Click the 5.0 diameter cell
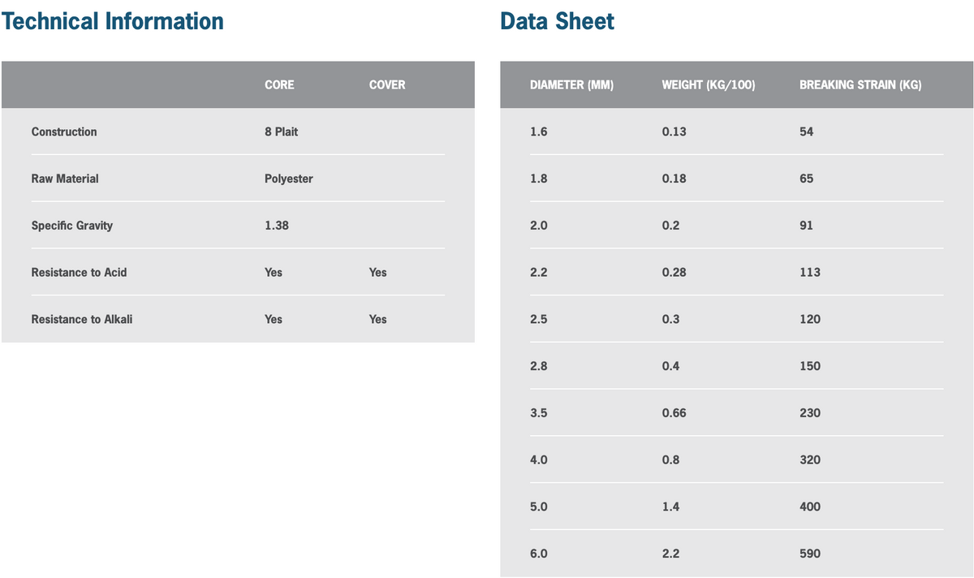This screenshot has height=578, width=974. (x=538, y=507)
